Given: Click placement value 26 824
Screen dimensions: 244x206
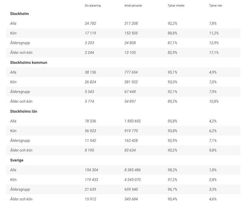Looking at the screenshot, I should click(90, 82).
